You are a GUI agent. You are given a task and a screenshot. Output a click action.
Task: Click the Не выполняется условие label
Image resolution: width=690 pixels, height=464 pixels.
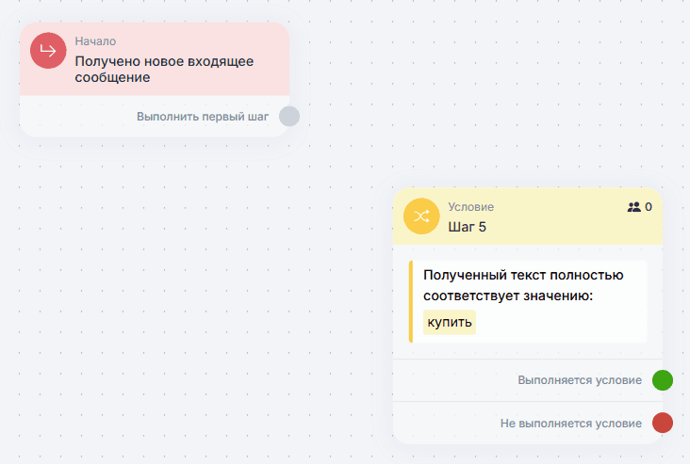point(570,424)
